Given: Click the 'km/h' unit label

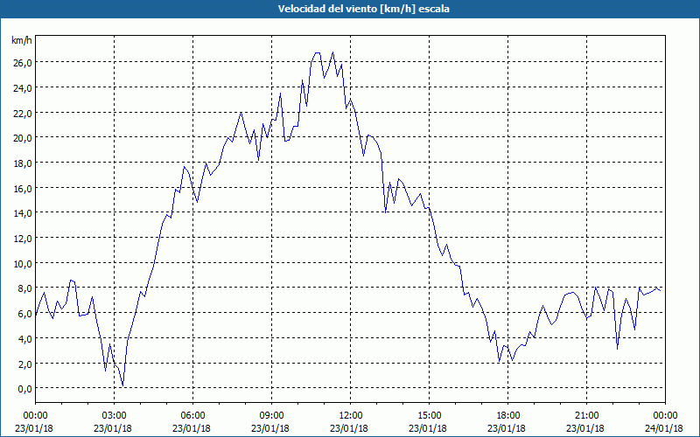Looking at the screenshot, I should pyautogui.click(x=21, y=40).
